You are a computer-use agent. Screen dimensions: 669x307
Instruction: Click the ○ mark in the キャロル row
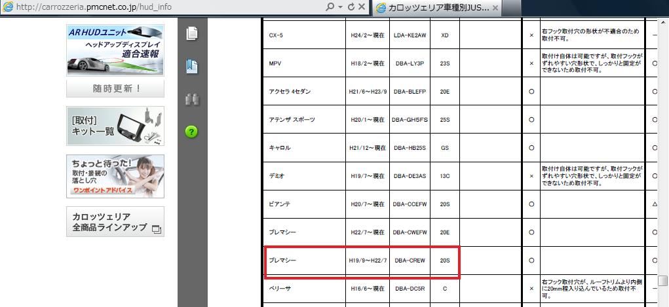531,147
